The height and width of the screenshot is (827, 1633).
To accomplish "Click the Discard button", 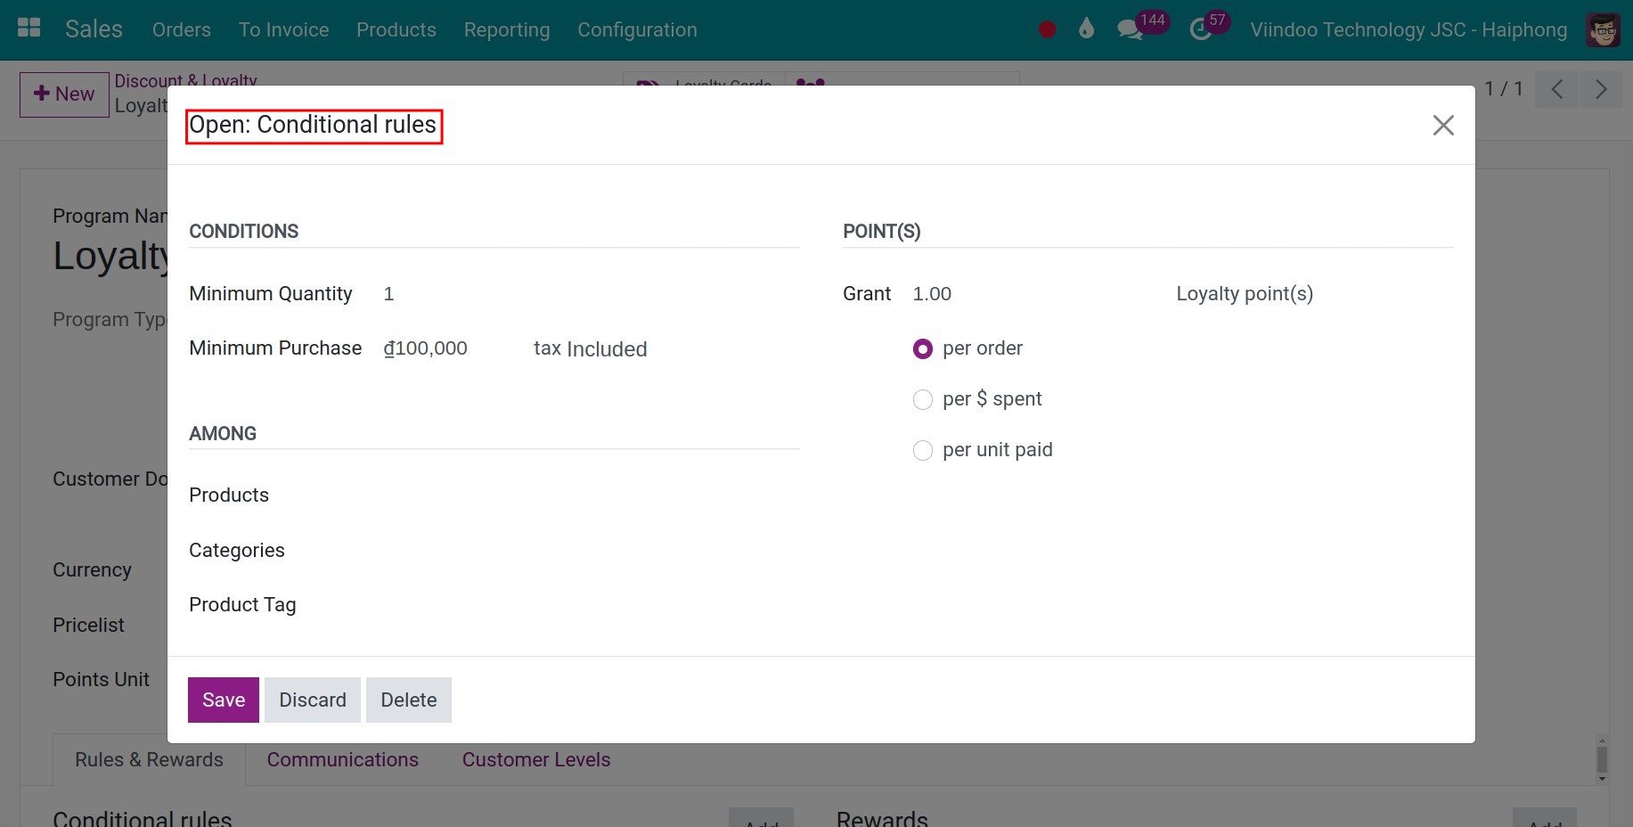I will pyautogui.click(x=312, y=700).
